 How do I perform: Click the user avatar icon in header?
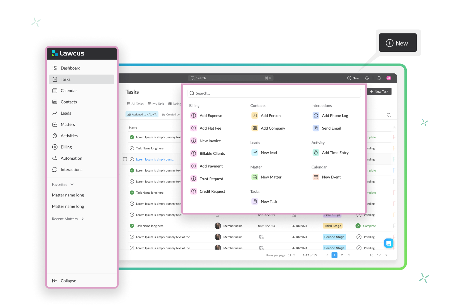coord(389,78)
